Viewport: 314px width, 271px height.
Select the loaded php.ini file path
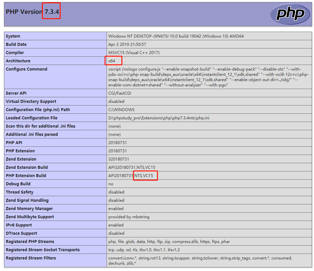coord(159,118)
